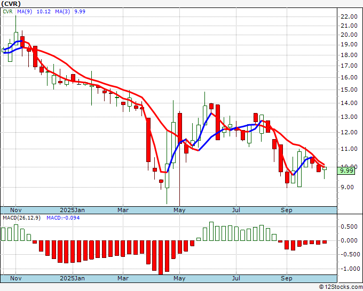363x291 pixels.
Task: Select the MA(9) value 10.12
Action: pos(44,12)
